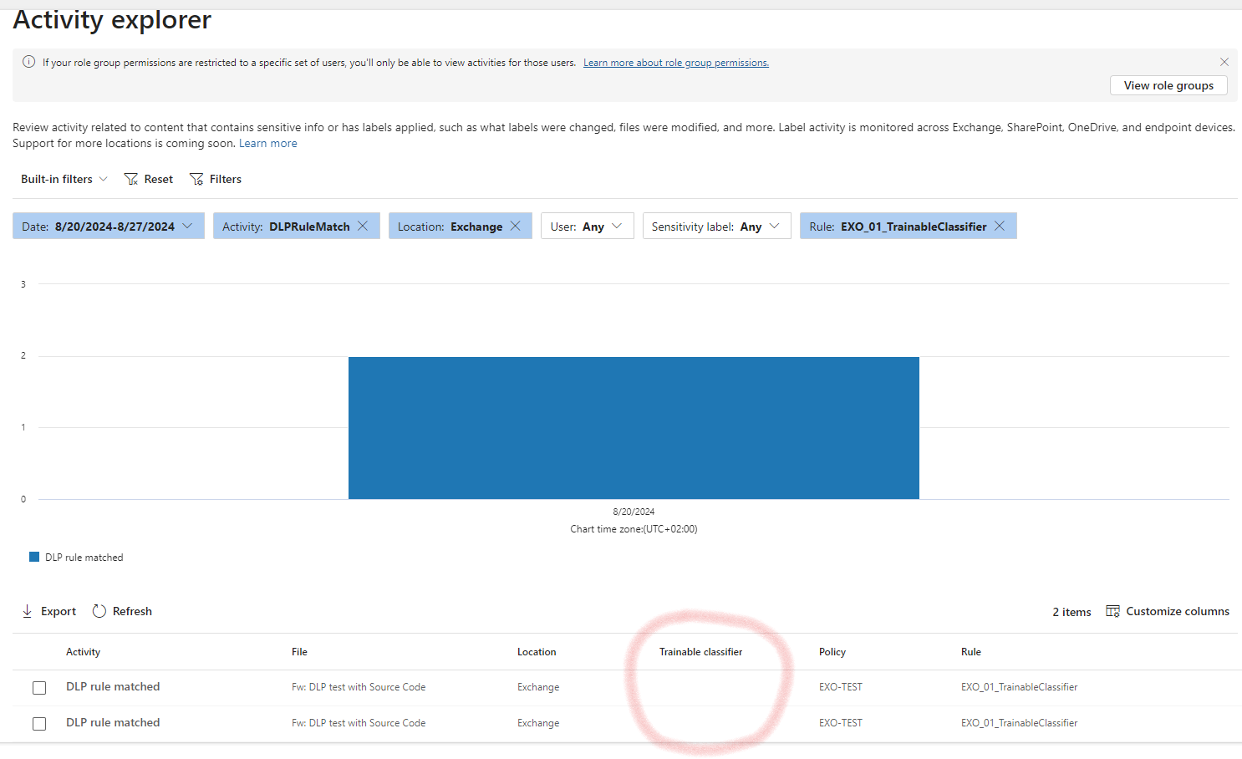The width and height of the screenshot is (1242, 759).
Task: Check the checkbox on the second DLP rule matched row
Action: pyautogui.click(x=39, y=723)
